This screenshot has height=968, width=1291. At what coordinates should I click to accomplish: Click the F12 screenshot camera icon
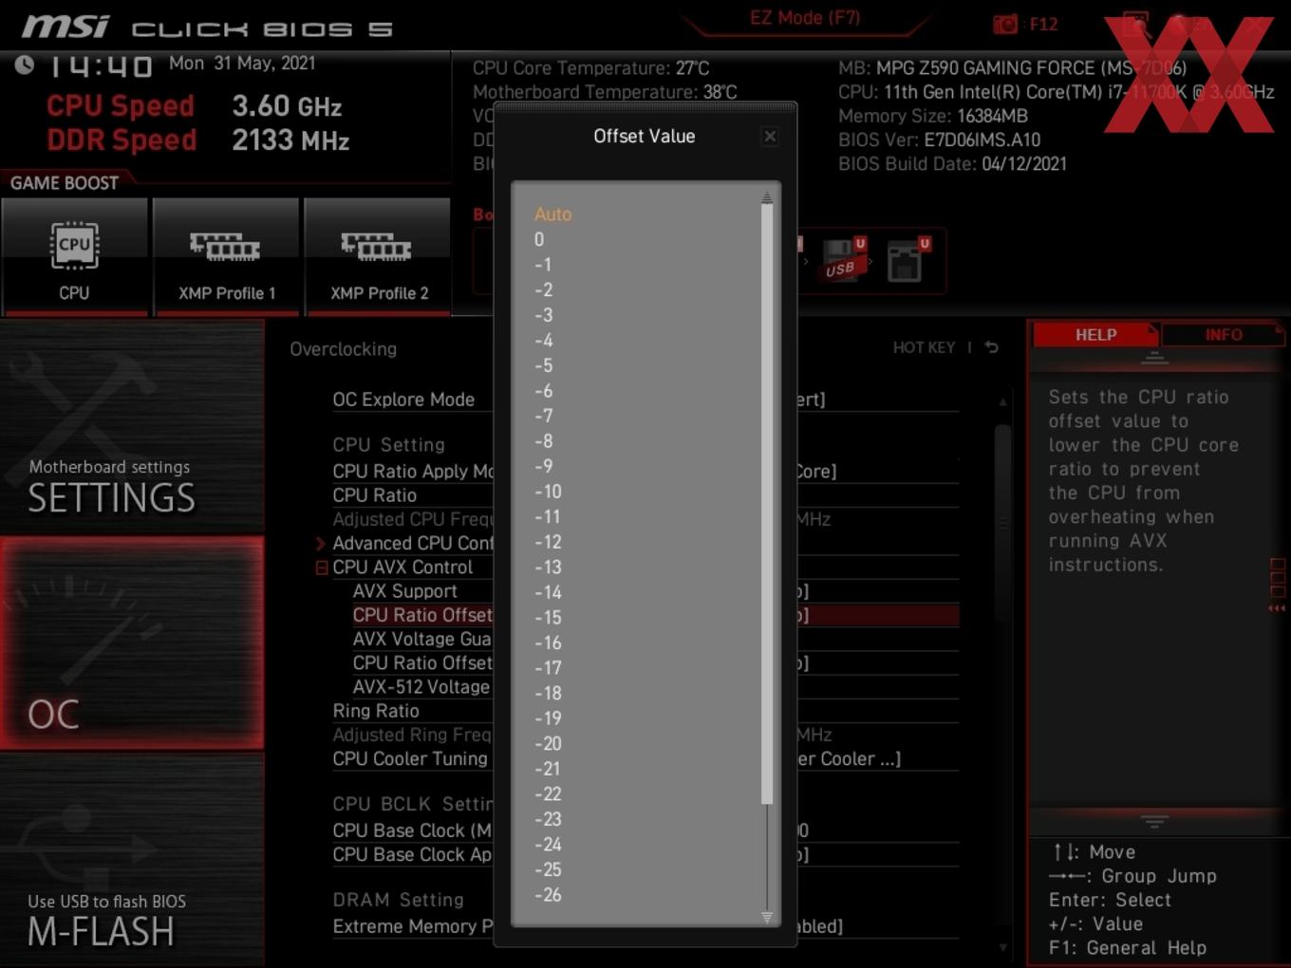[1005, 24]
